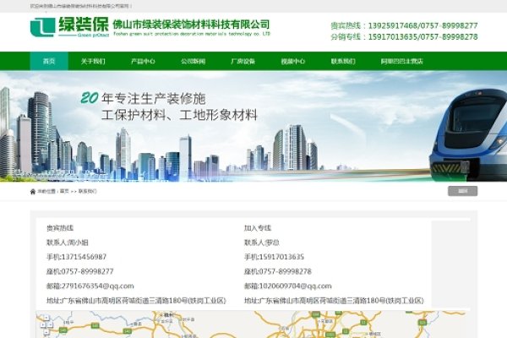The width and height of the screenshot is (507, 338).
Task: Select mobile number 15917013635 in contact box
Action: pos(281,257)
